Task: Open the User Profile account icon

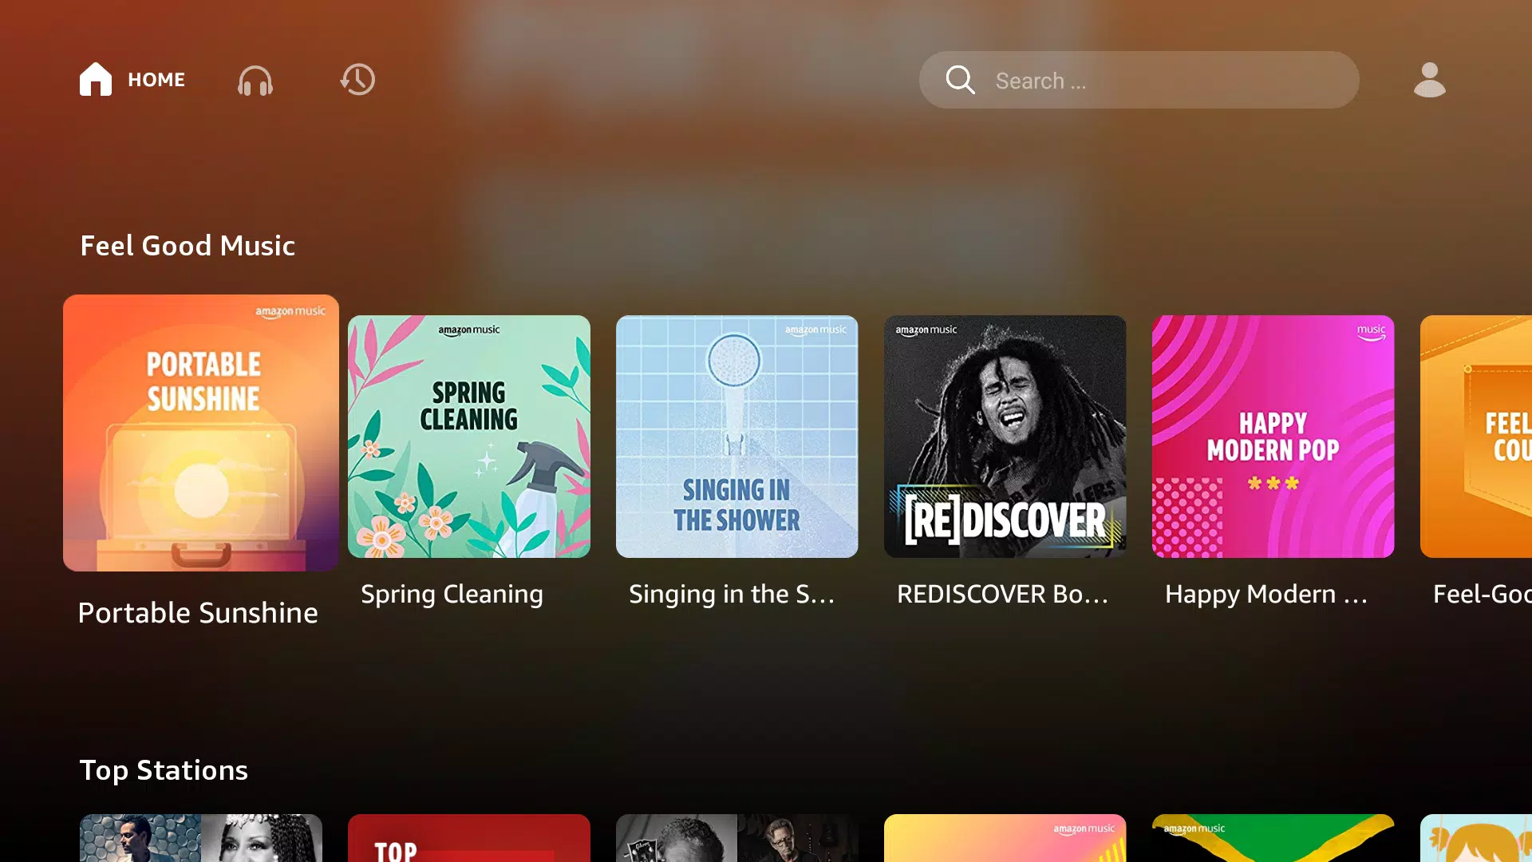Action: click(x=1429, y=80)
